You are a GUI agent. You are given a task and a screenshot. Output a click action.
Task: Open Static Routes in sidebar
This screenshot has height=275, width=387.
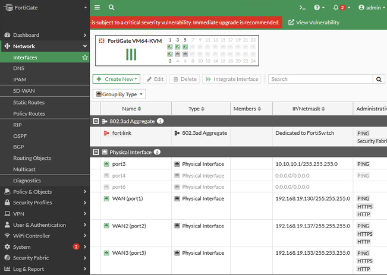[x=29, y=103]
